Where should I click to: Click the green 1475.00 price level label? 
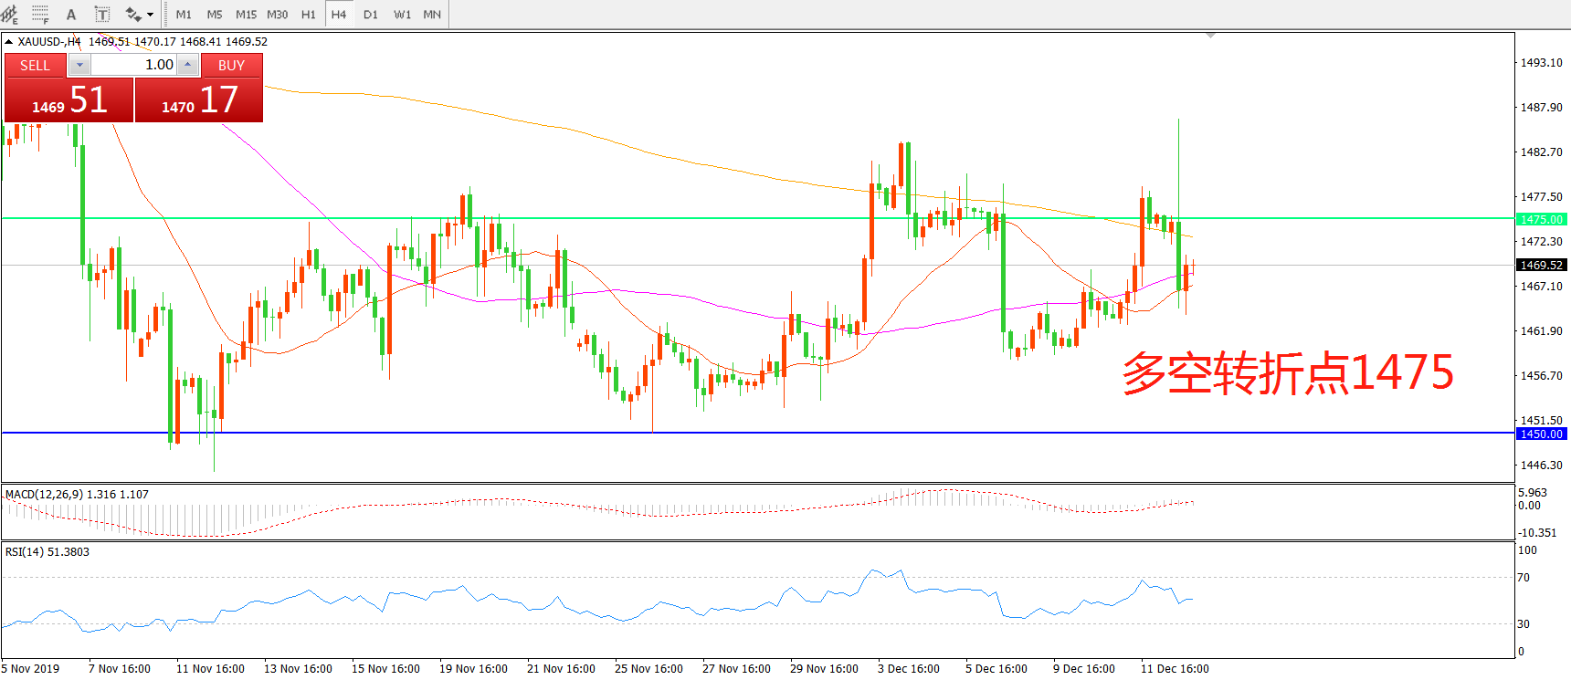click(x=1541, y=219)
